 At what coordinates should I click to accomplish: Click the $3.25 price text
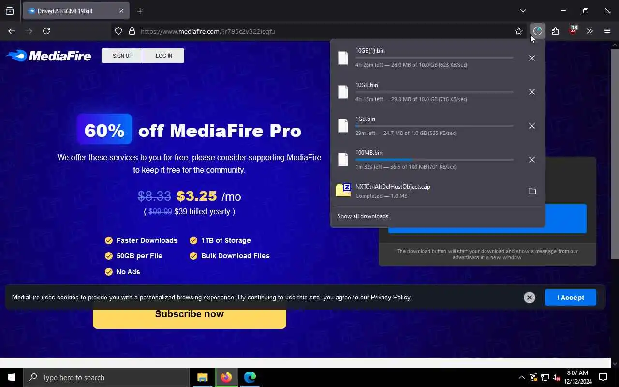click(196, 196)
